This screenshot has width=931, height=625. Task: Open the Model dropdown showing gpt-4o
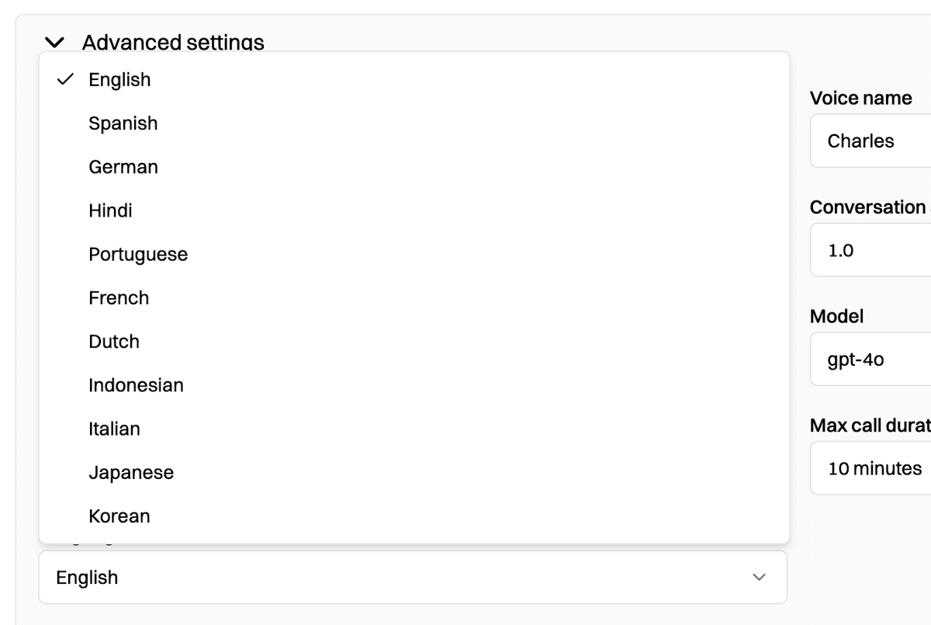pos(869,359)
